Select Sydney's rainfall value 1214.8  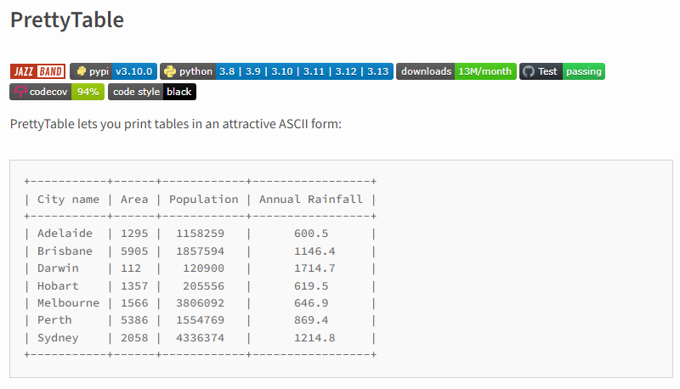(x=314, y=338)
